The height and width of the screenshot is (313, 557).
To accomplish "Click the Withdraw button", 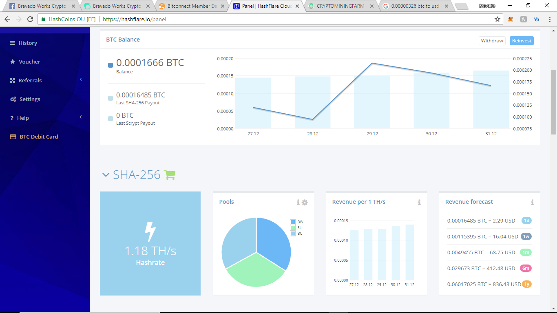I will (x=492, y=41).
